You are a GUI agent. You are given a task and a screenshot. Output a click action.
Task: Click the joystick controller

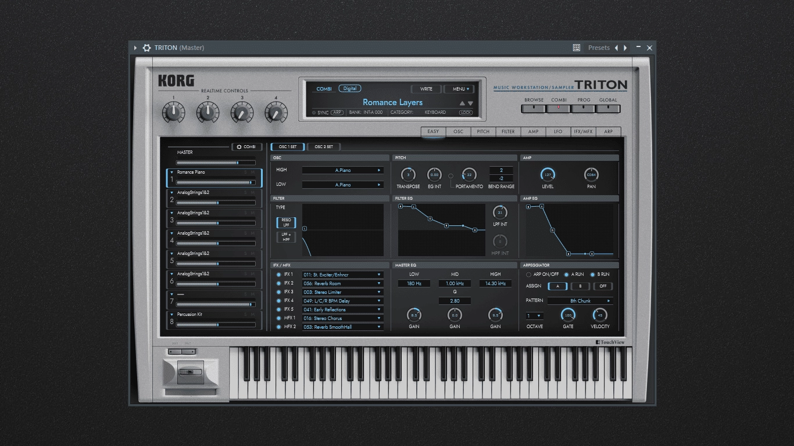tap(191, 372)
